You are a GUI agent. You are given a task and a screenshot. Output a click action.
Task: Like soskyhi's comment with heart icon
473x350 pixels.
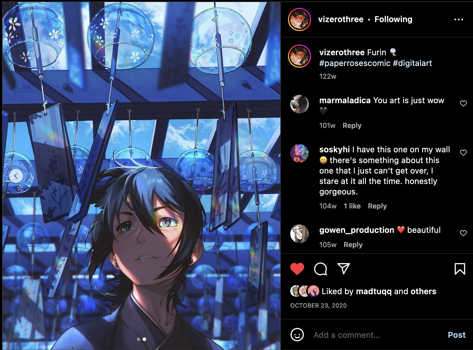pyautogui.click(x=463, y=153)
